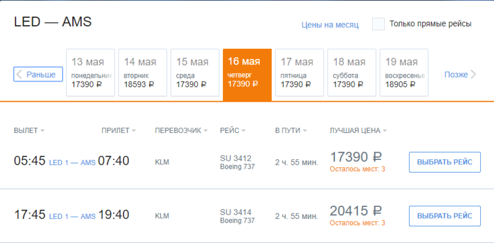Pick the 15 мая среда tab
Image resolution: width=494 pixels, height=243 pixels.
(x=195, y=73)
